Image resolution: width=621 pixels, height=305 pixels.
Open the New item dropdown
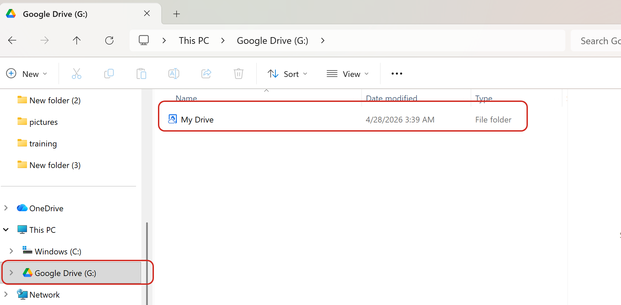coord(27,74)
